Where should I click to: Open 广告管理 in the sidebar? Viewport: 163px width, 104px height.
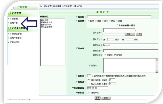(14, 19)
